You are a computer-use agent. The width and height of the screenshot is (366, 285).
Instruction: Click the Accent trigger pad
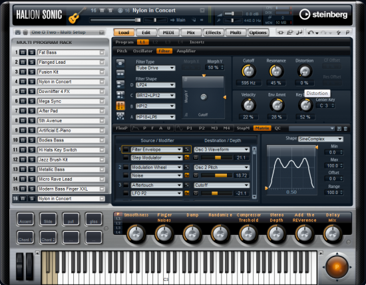(25, 219)
